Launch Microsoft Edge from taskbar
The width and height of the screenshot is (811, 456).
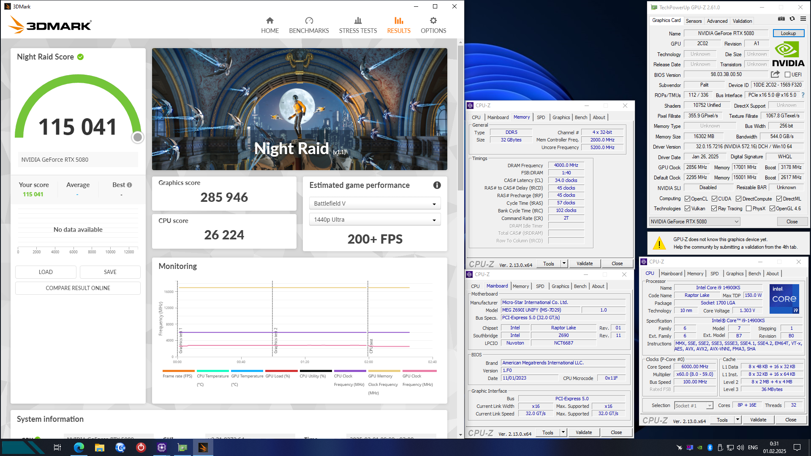point(79,448)
